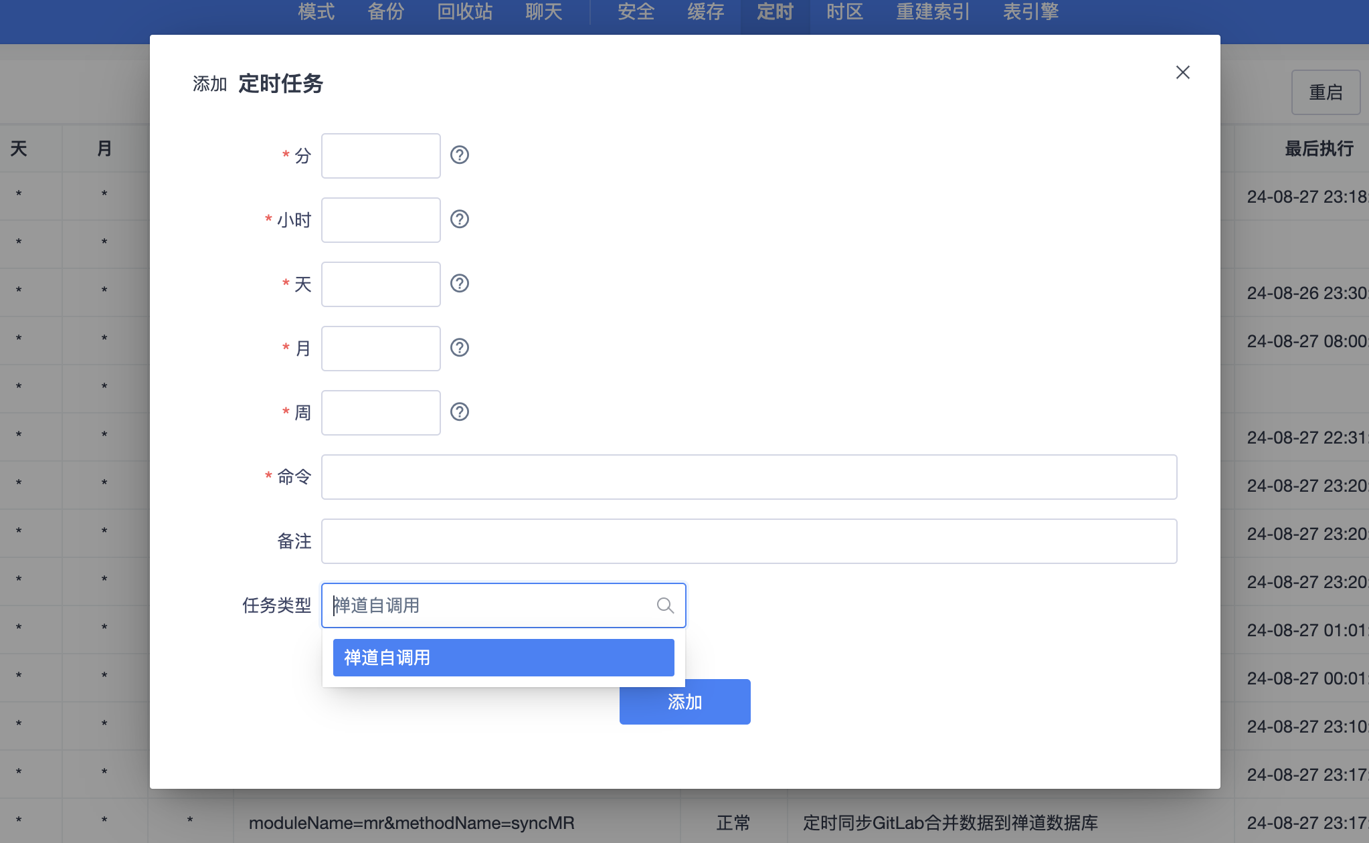Click the 小时 input box
The width and height of the screenshot is (1369, 843).
[380, 220]
